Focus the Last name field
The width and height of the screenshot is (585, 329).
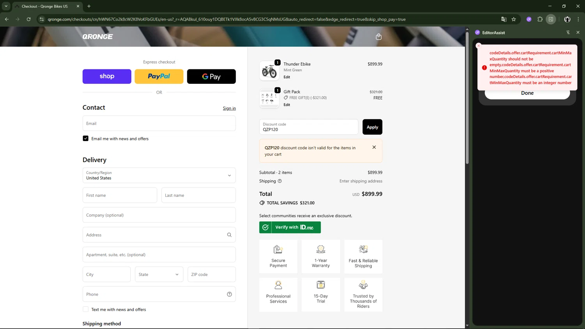pos(199,195)
